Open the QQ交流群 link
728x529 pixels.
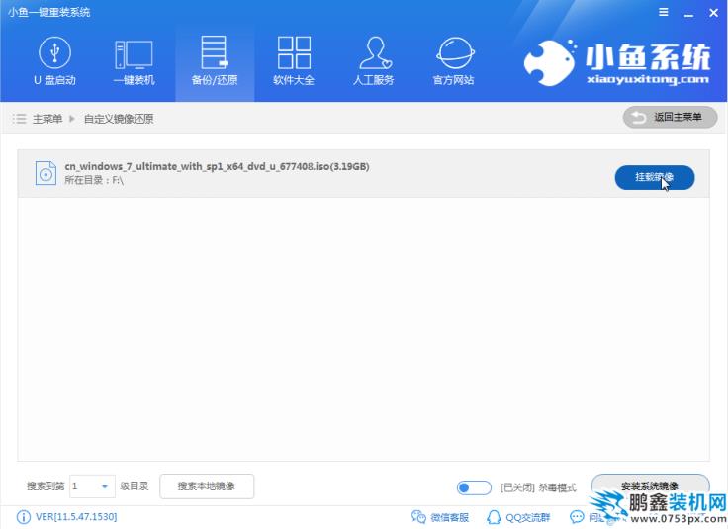pos(518,517)
